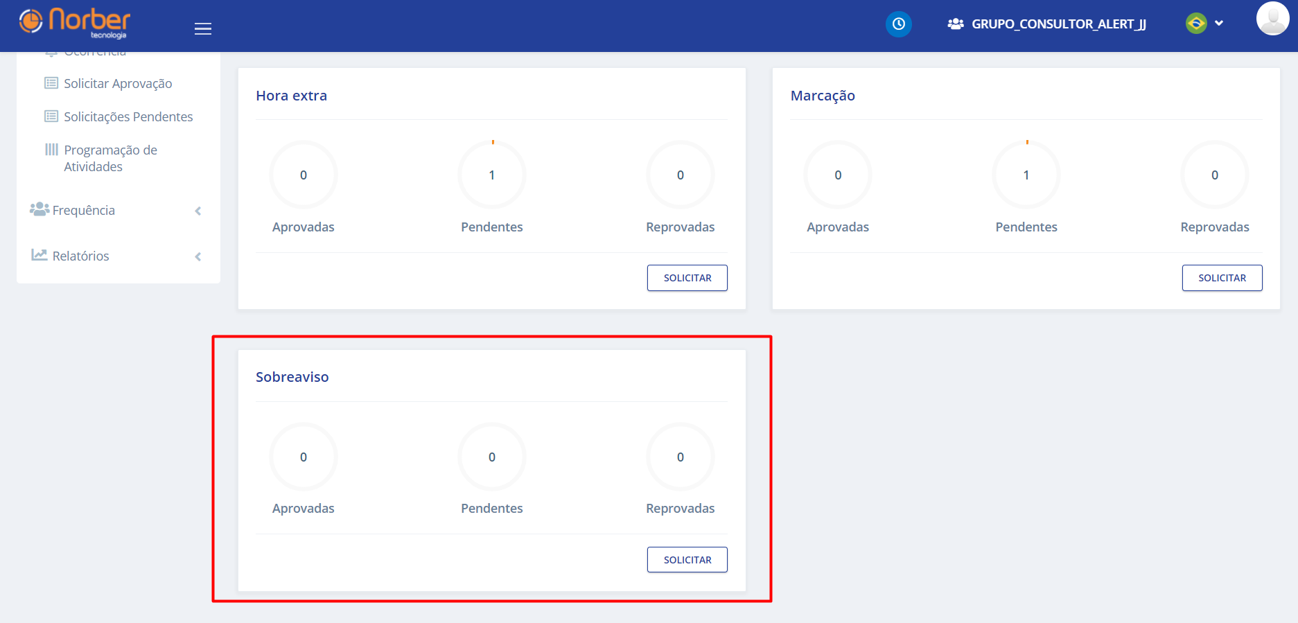
Task: Select GRUPO_CONSULTOR_ALERT_JJ group label
Action: [1058, 24]
